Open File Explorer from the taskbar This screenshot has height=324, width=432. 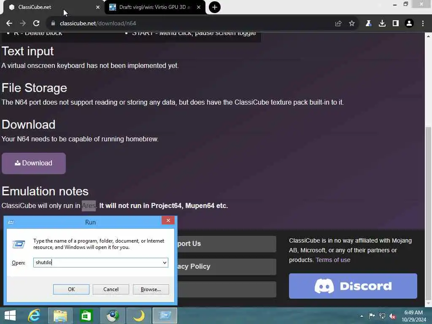pyautogui.click(x=60, y=316)
